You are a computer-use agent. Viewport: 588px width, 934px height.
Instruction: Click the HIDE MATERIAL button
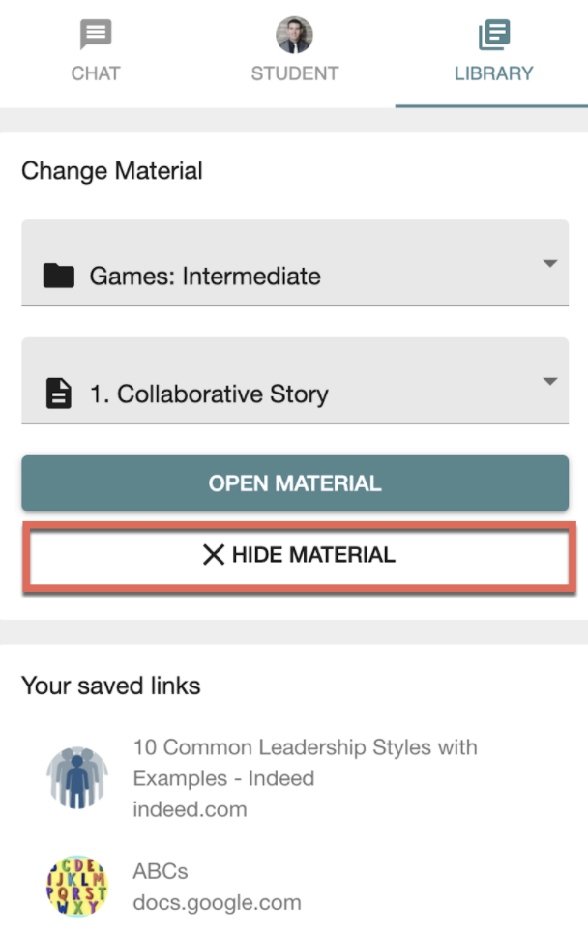[x=299, y=555]
